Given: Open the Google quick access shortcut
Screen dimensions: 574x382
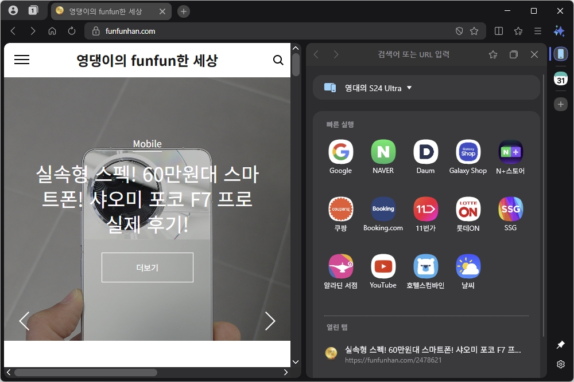Looking at the screenshot, I should tap(340, 157).
